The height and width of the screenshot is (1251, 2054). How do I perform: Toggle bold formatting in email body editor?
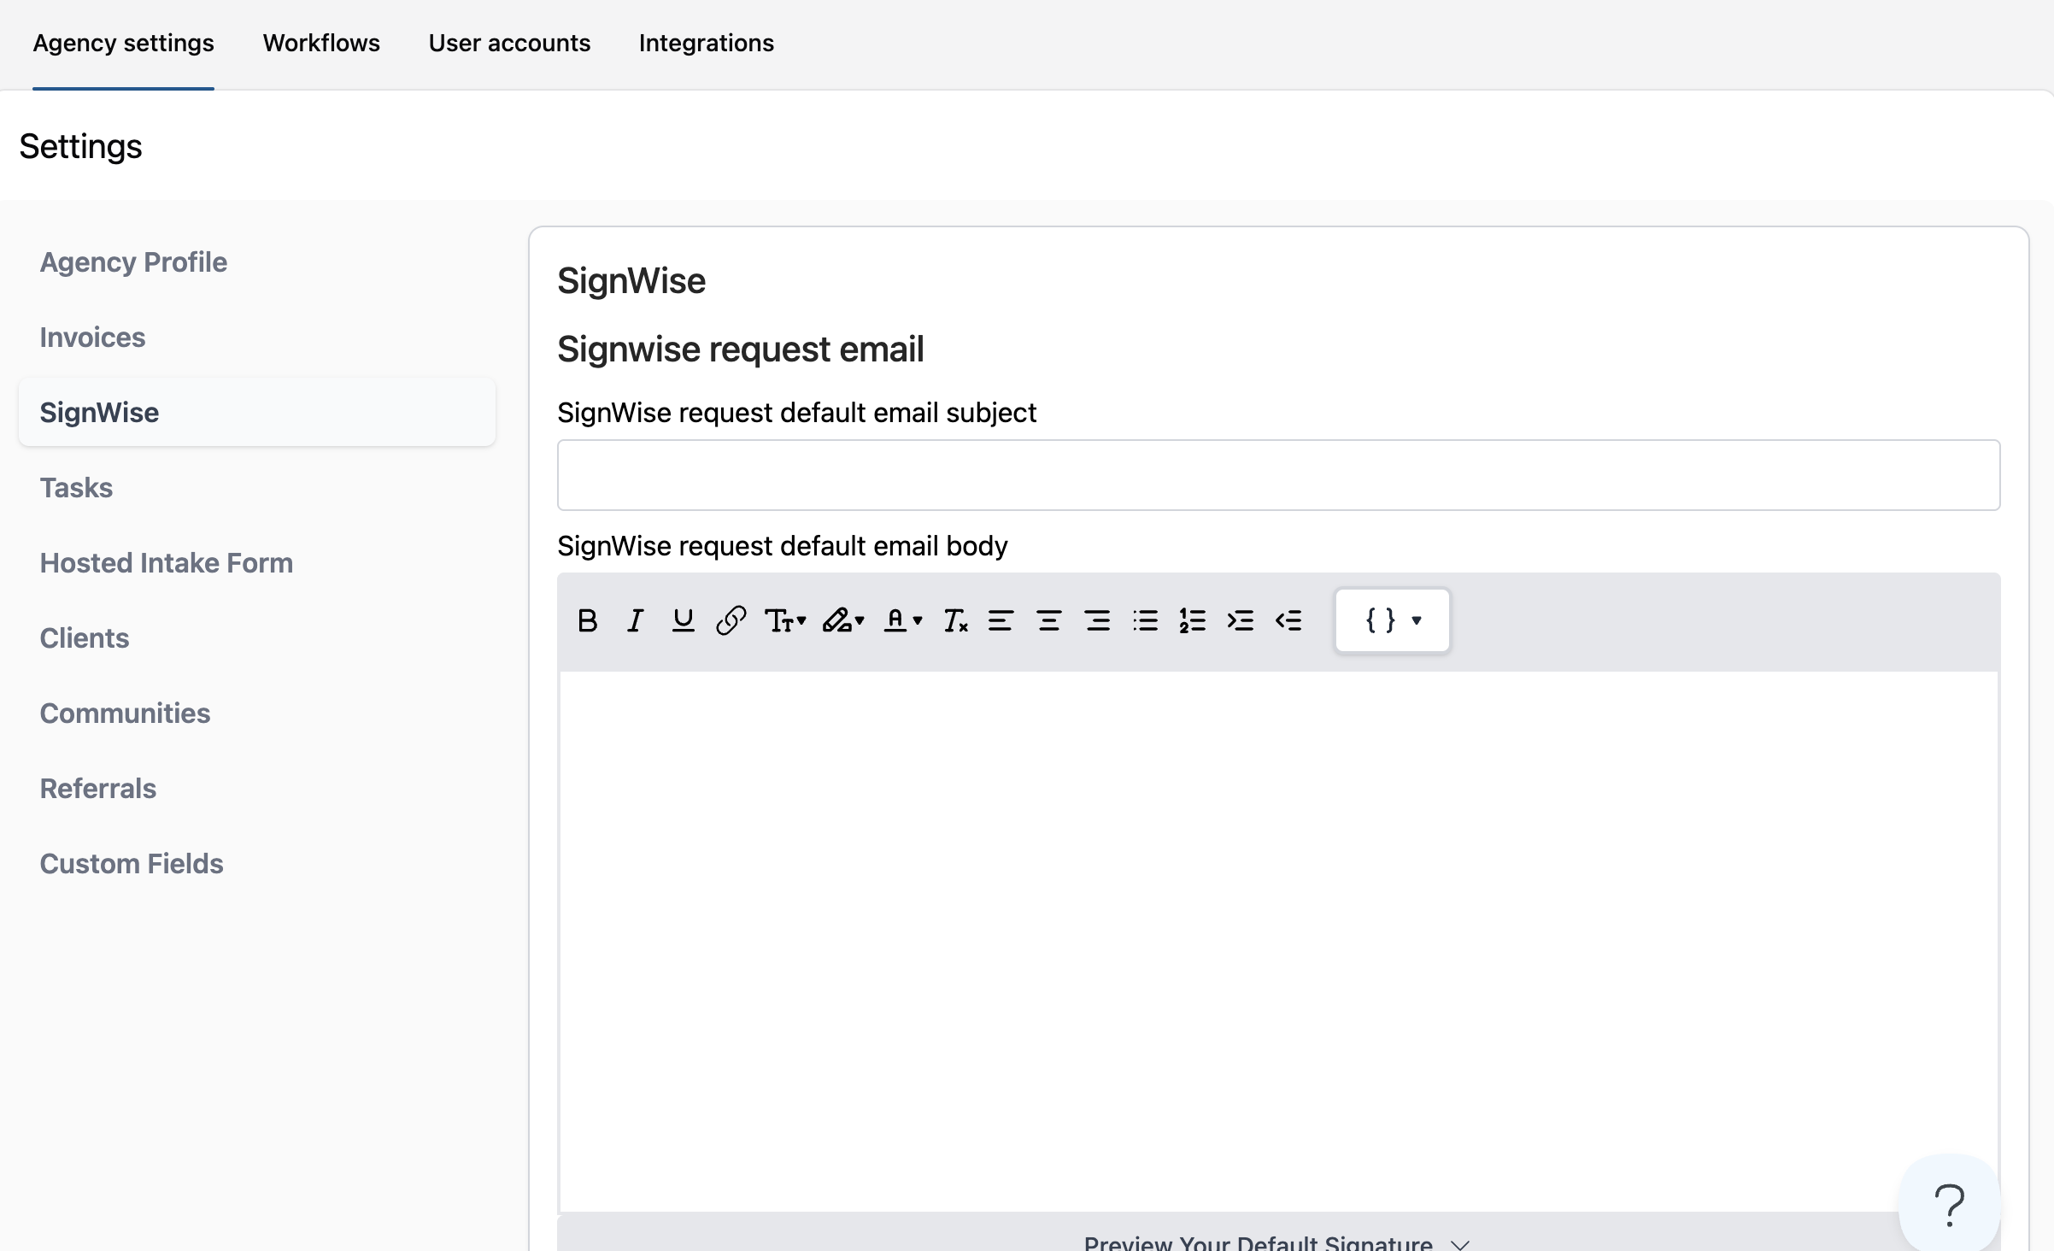point(587,620)
